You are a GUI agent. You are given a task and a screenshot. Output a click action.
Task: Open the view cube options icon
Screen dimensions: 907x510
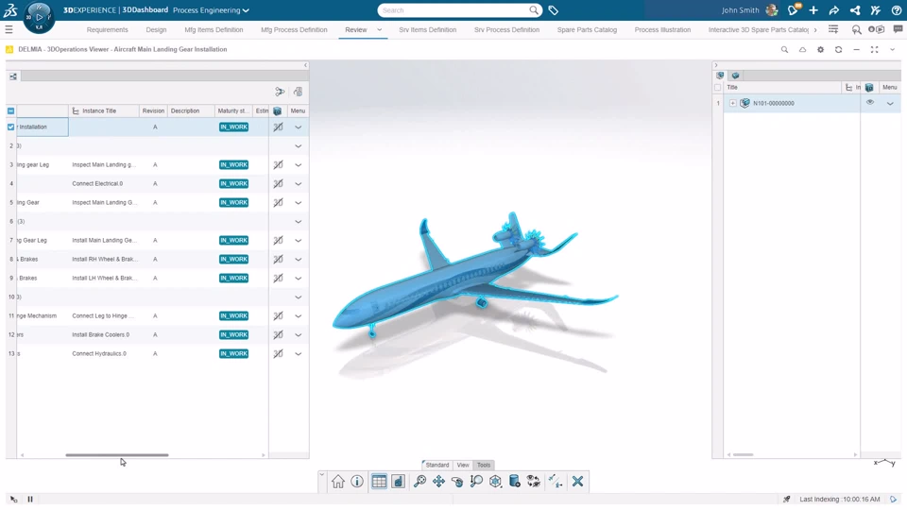495,481
